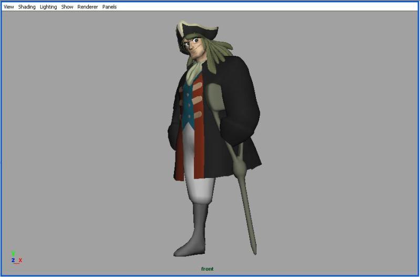Open the Panels menu
This screenshot has width=420, height=277.
tap(109, 7)
